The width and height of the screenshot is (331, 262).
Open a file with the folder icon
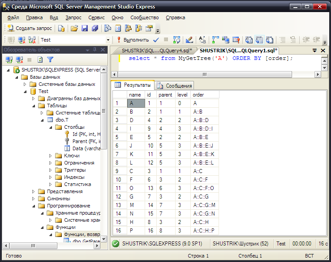pyautogui.click(x=74, y=28)
